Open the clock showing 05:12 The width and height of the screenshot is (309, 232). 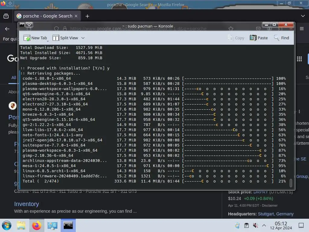click(x=281, y=225)
